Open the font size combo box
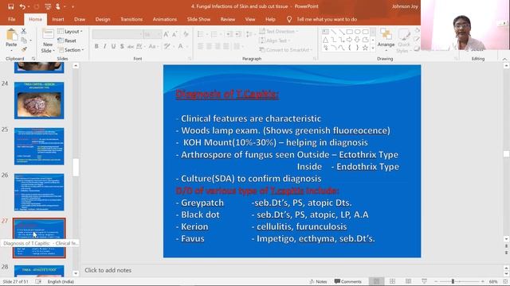Viewport: 510px width, 286px height. tap(152, 34)
